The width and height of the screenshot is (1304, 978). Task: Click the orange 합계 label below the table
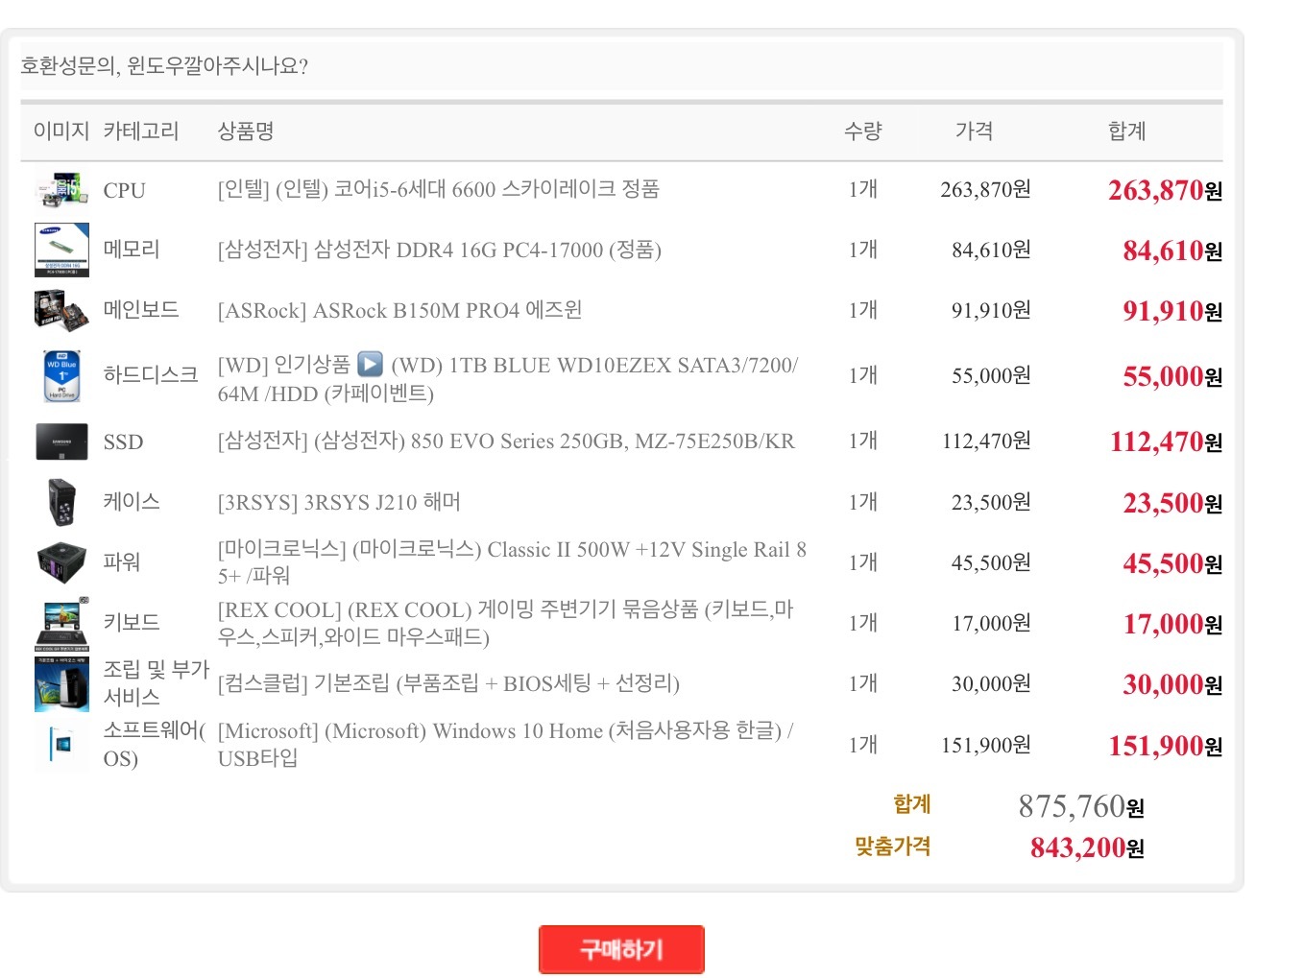(911, 803)
